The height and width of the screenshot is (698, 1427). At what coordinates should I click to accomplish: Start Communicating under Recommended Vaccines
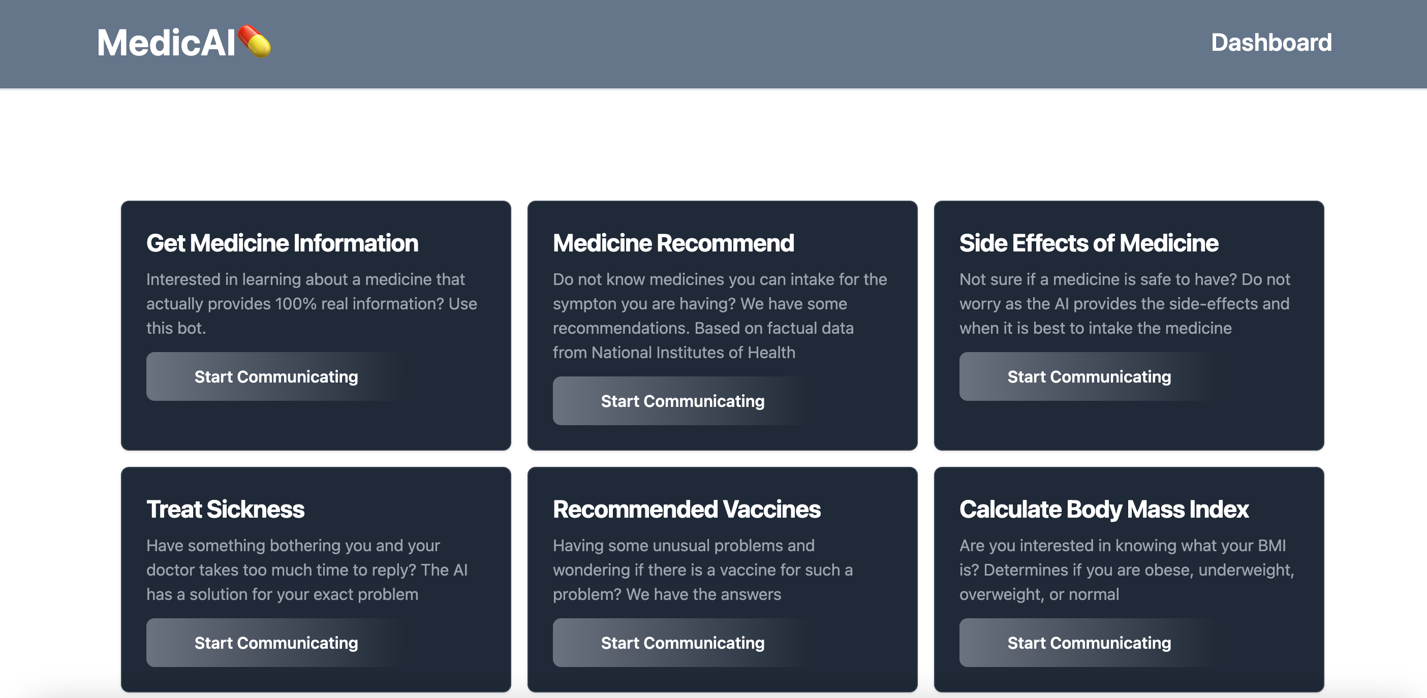point(683,643)
